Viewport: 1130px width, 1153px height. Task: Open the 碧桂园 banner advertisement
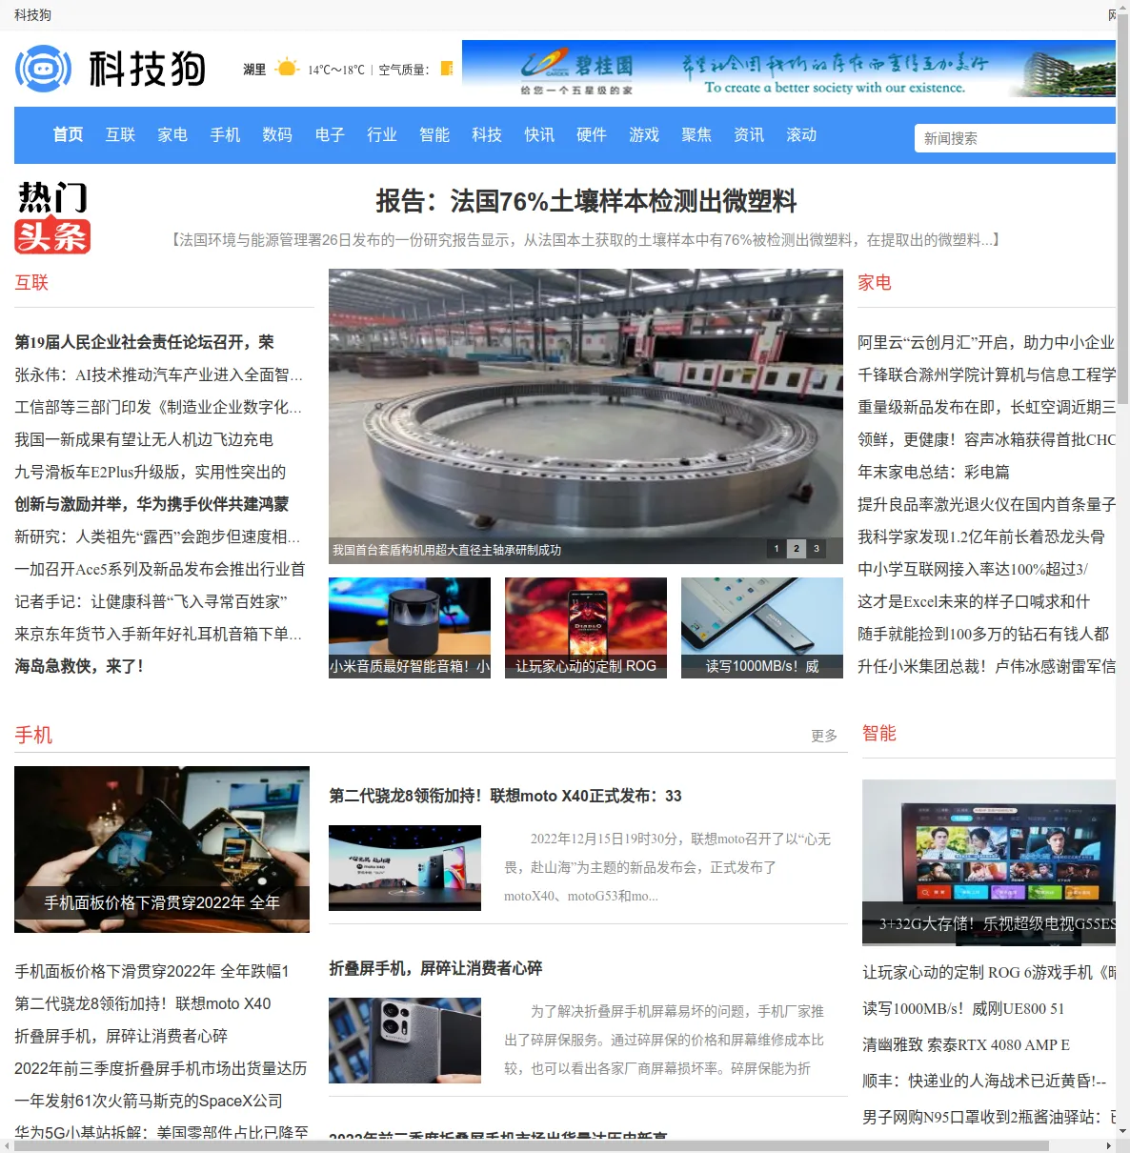coord(789,69)
